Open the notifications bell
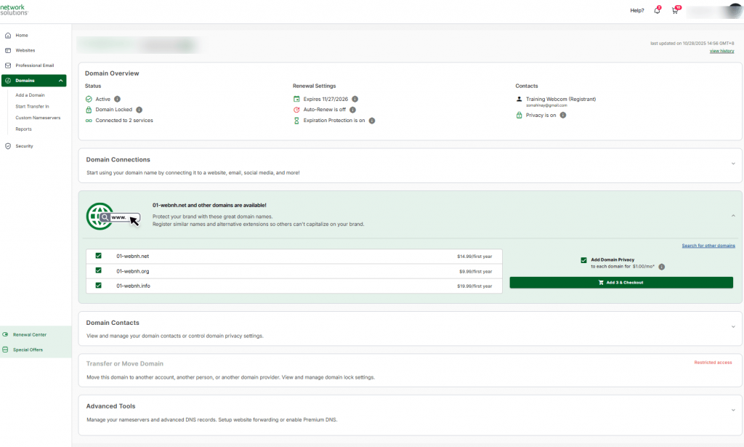This screenshot has height=447, width=744. [657, 10]
